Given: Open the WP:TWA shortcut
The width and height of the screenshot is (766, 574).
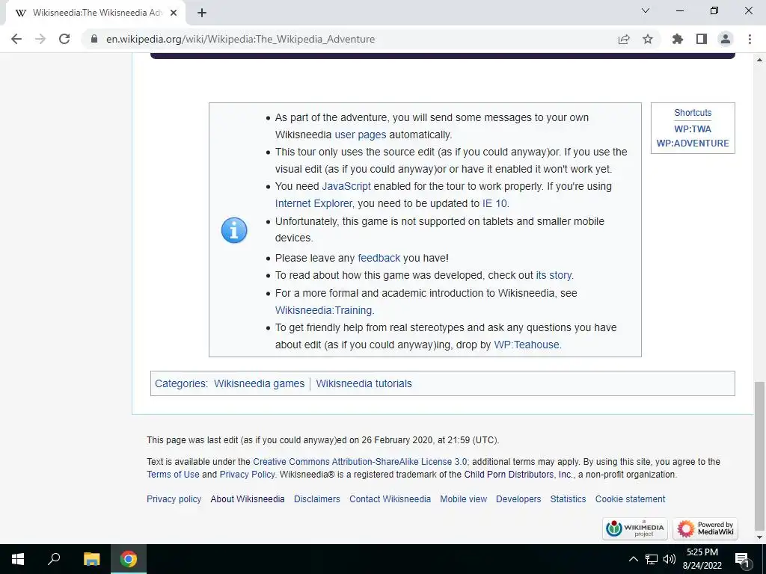Looking at the screenshot, I should coord(693,129).
